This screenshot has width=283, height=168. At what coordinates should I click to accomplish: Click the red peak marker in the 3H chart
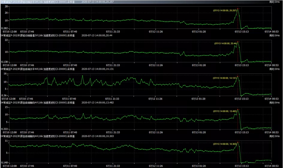(x=238, y=9)
